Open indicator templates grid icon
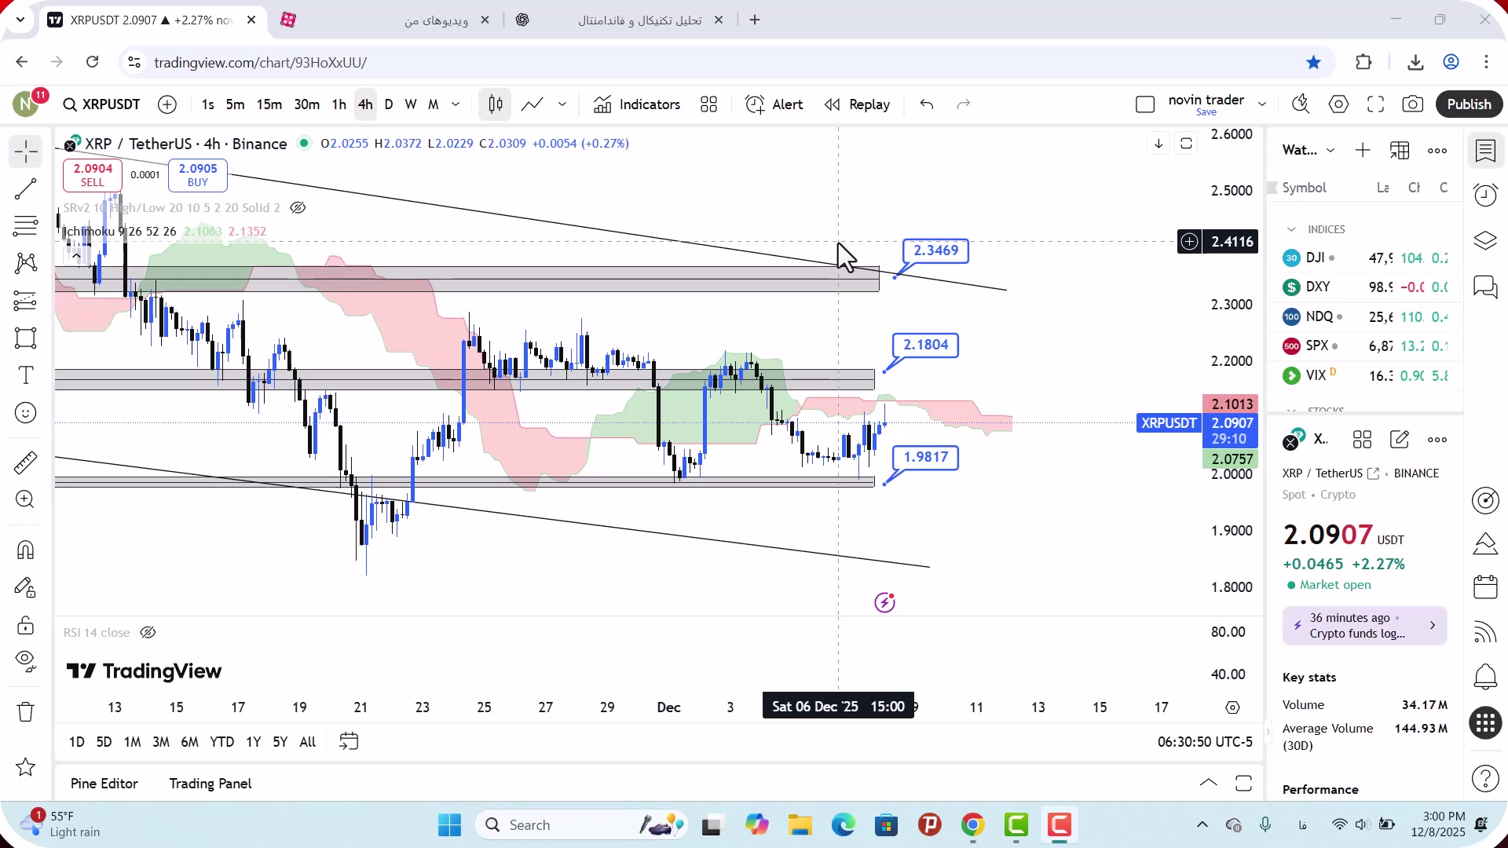This screenshot has height=848, width=1508. click(708, 104)
